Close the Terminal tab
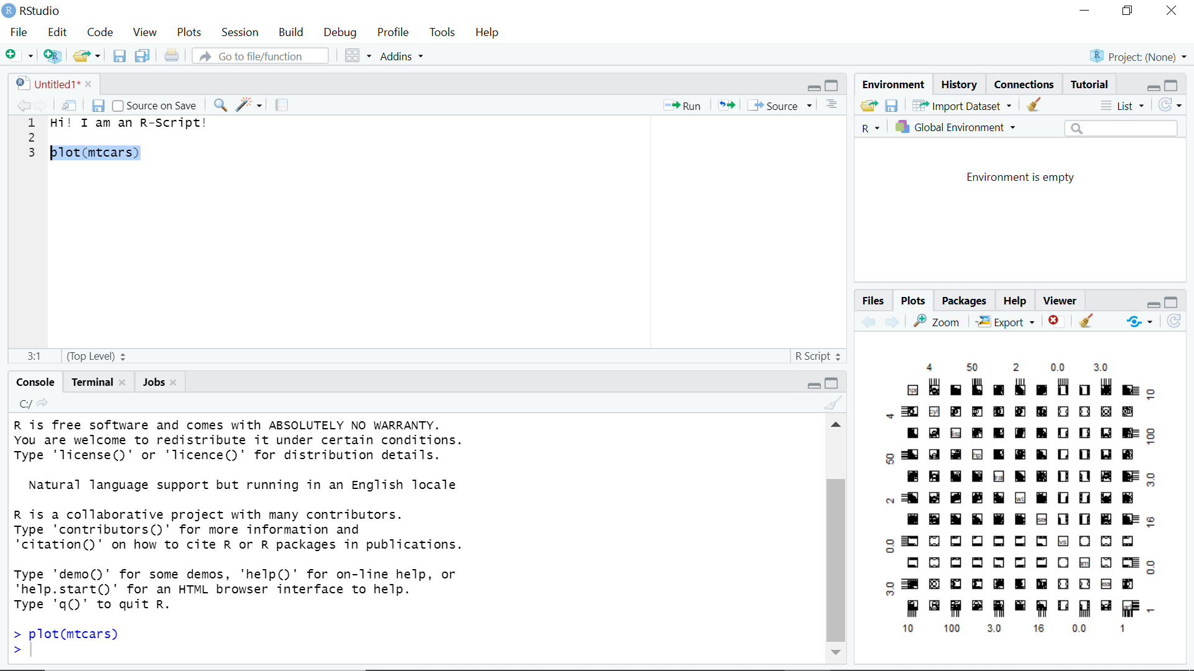Image resolution: width=1194 pixels, height=671 pixels. (122, 382)
